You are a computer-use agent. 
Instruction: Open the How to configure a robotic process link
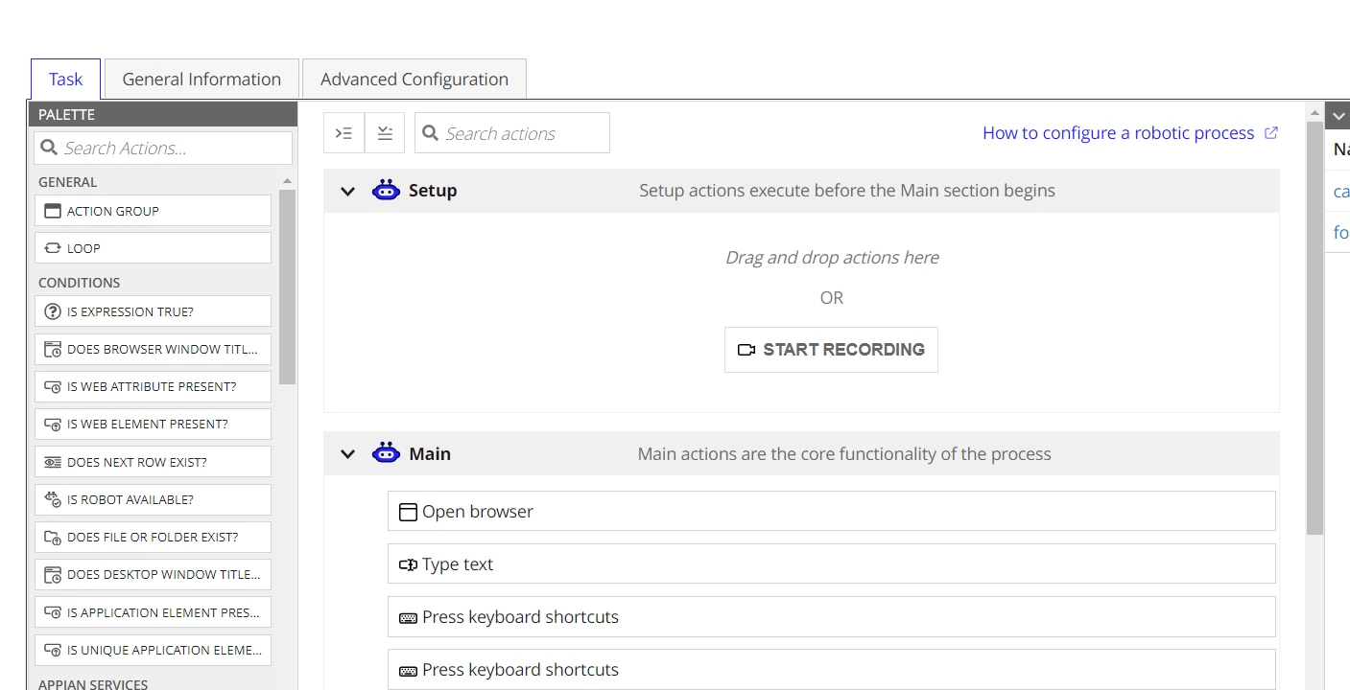pyautogui.click(x=1130, y=133)
